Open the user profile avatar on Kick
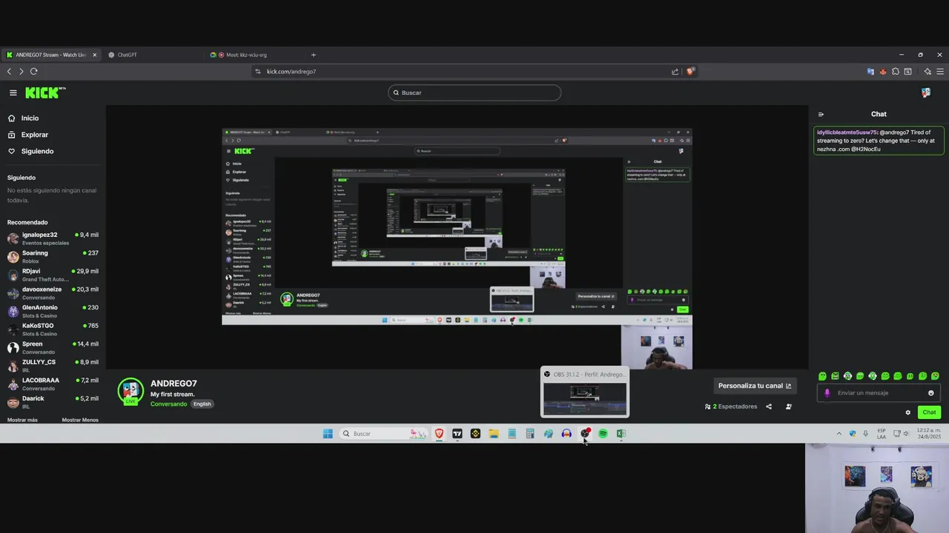The image size is (949, 533). coord(926,93)
